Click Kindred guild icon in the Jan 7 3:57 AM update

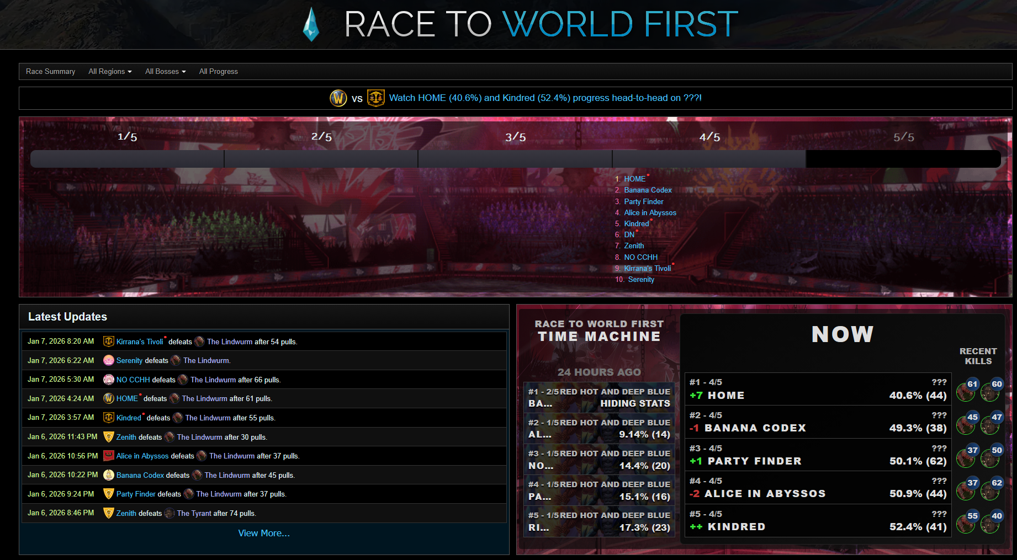(x=109, y=418)
